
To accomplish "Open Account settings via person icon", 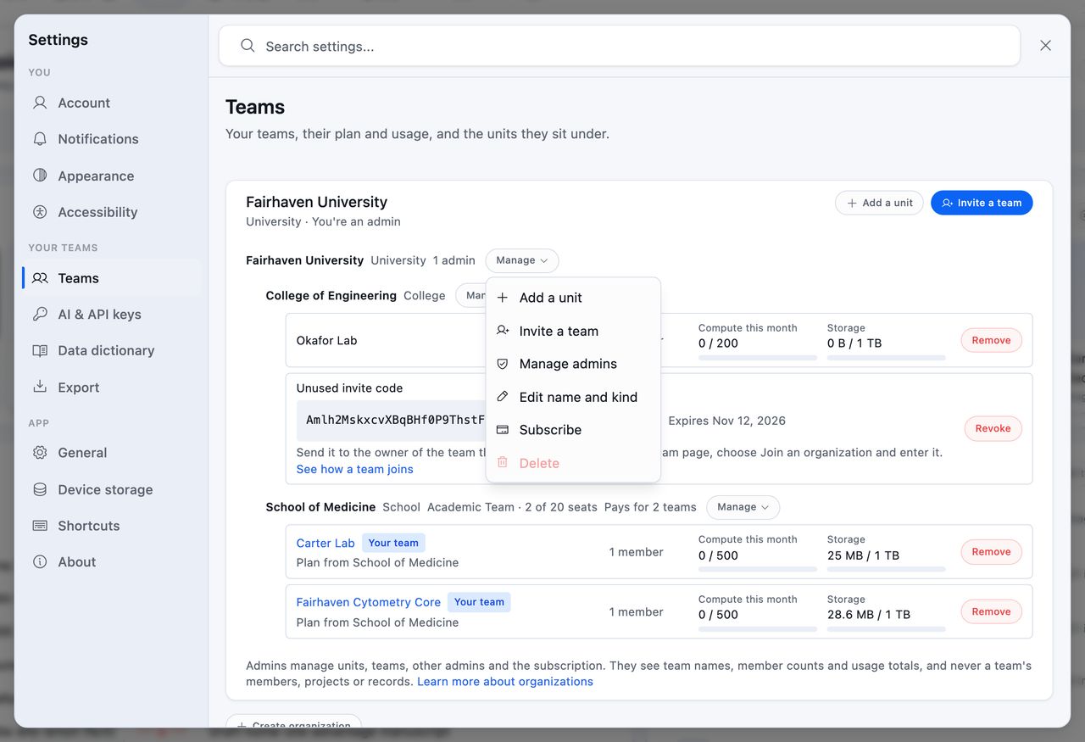I will pyautogui.click(x=40, y=103).
